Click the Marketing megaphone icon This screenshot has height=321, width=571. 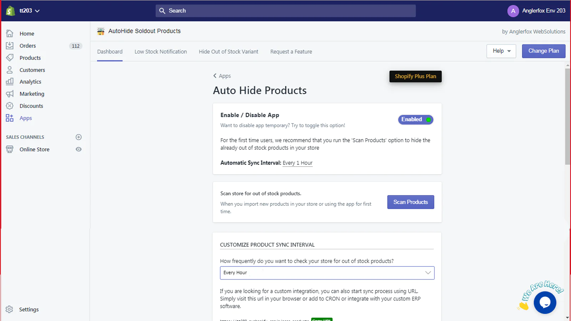tap(10, 94)
